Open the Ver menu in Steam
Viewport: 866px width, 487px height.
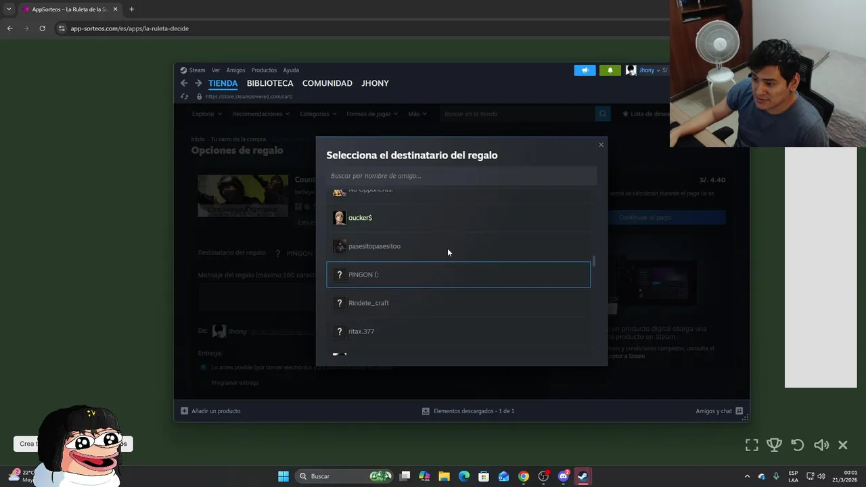216,70
